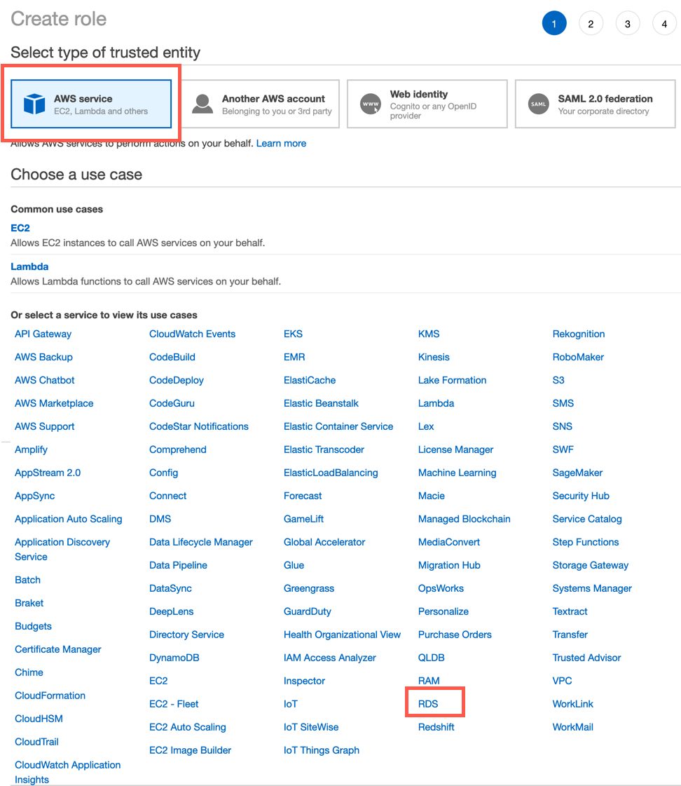Select Elastic Container Service
Image resolution: width=681 pixels, height=786 pixels.
click(338, 426)
